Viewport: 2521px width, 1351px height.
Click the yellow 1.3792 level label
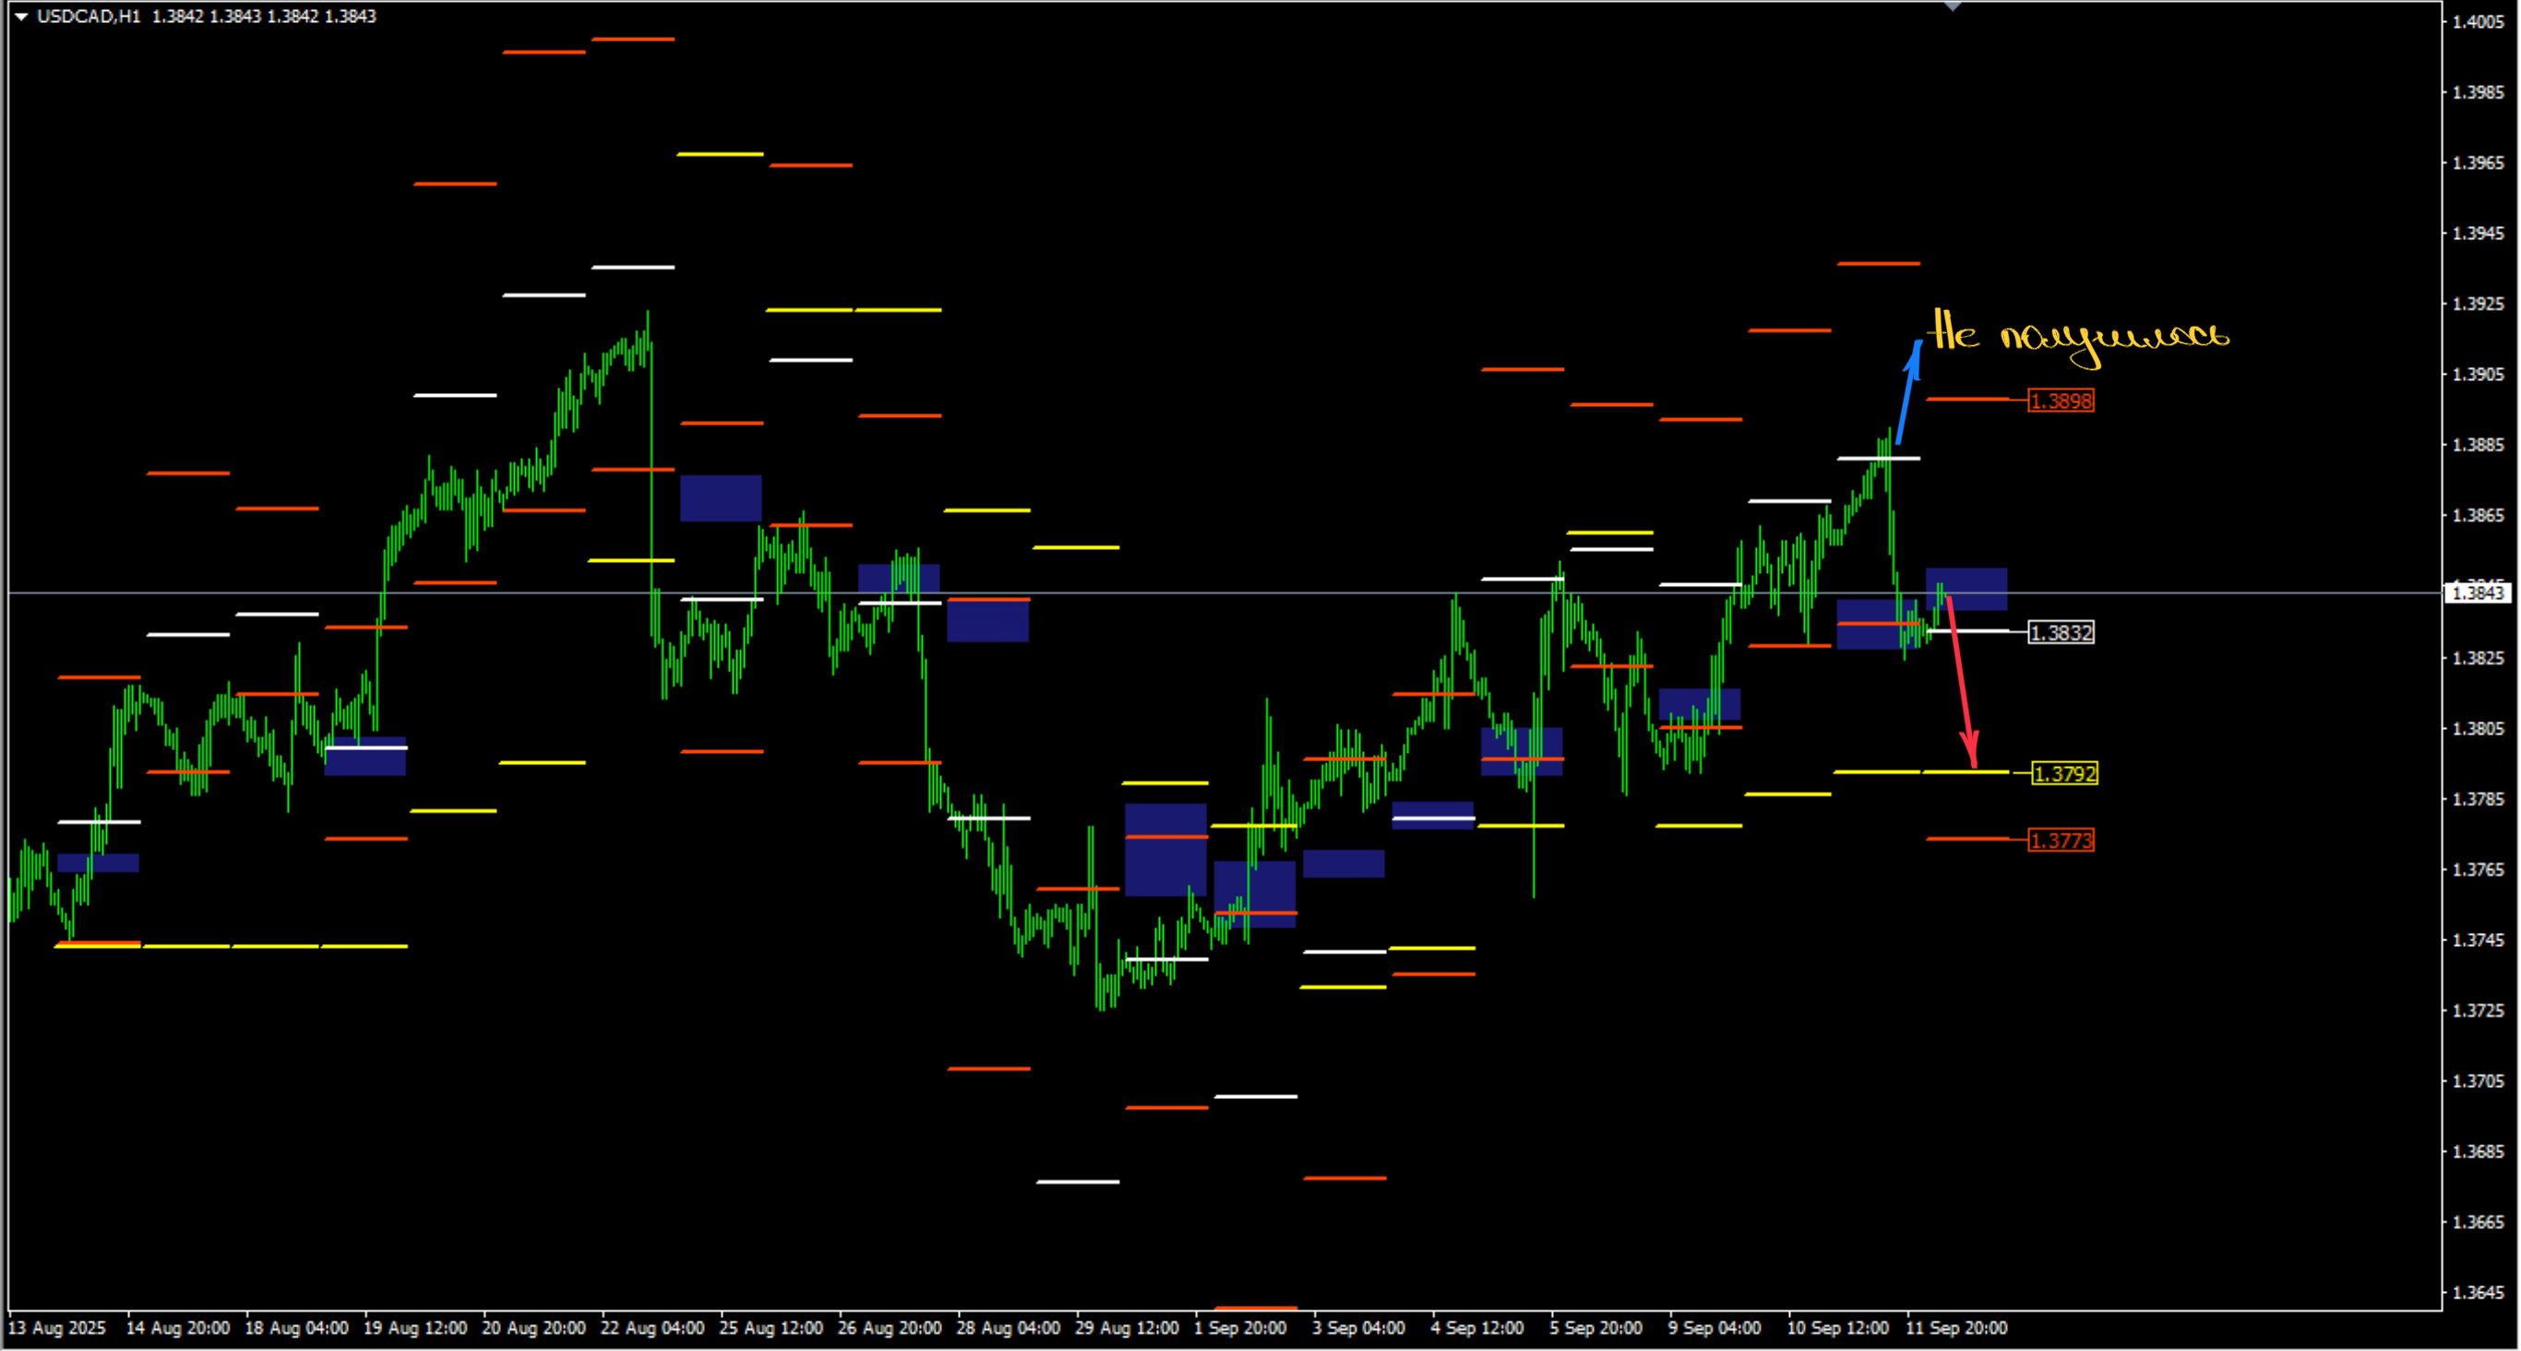(x=2065, y=773)
